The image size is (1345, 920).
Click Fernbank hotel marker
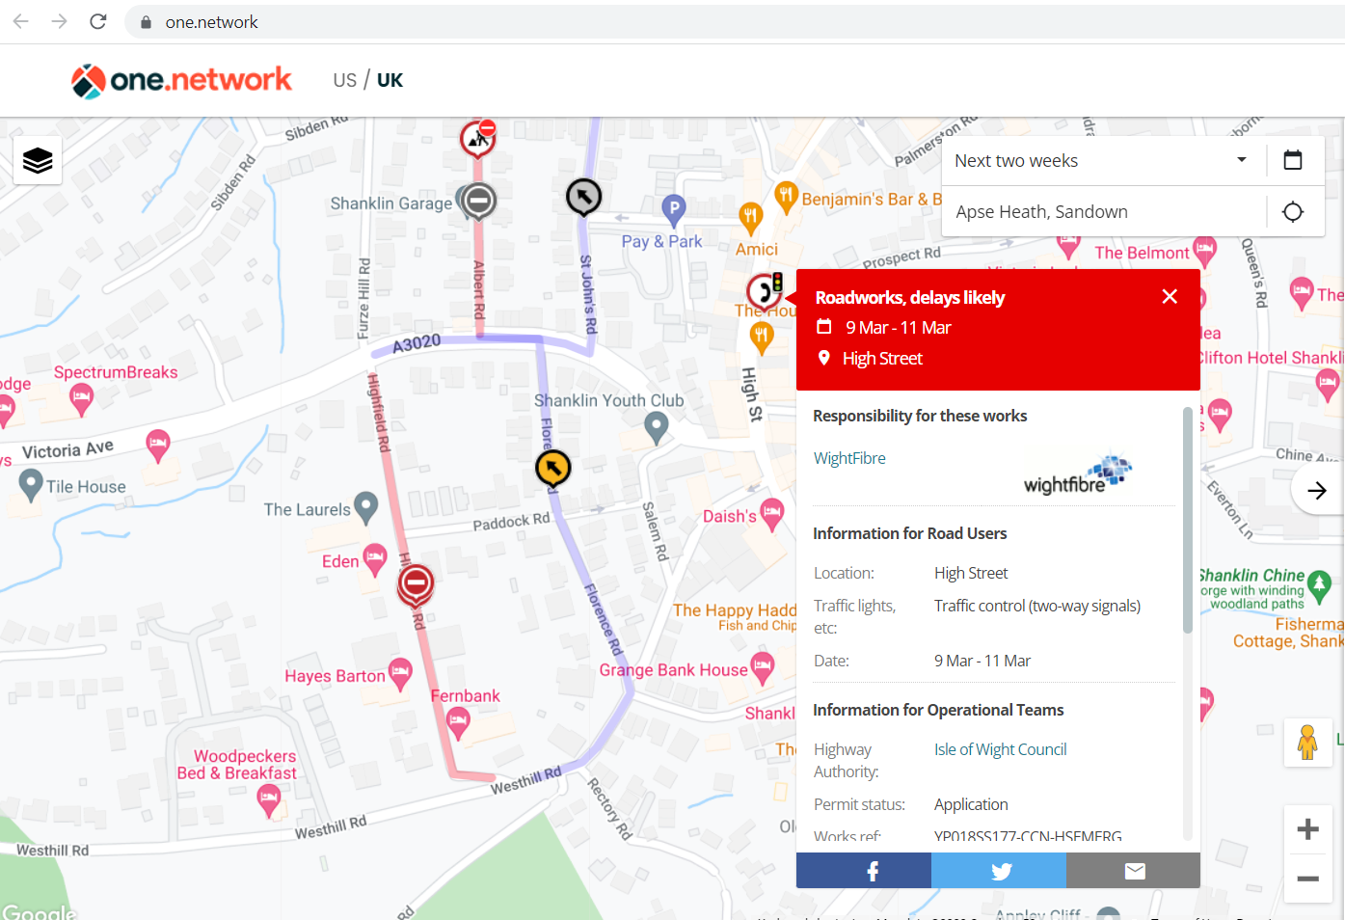[458, 723]
